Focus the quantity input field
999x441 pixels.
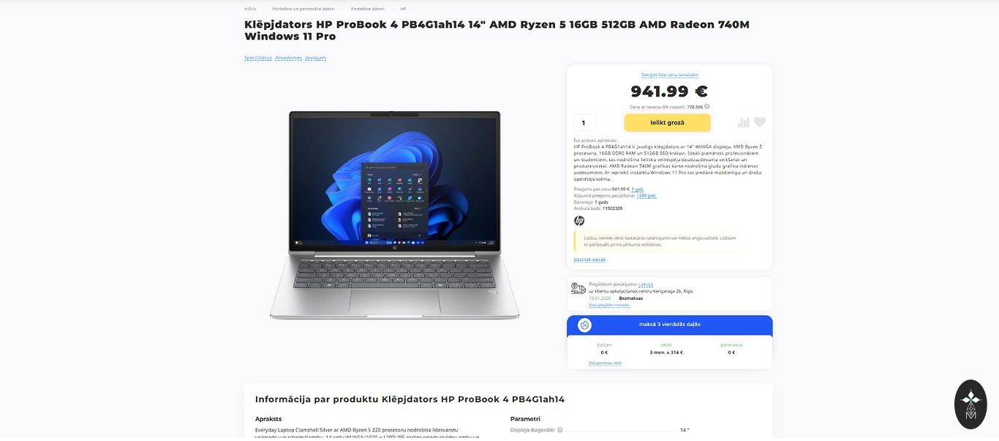(x=585, y=123)
